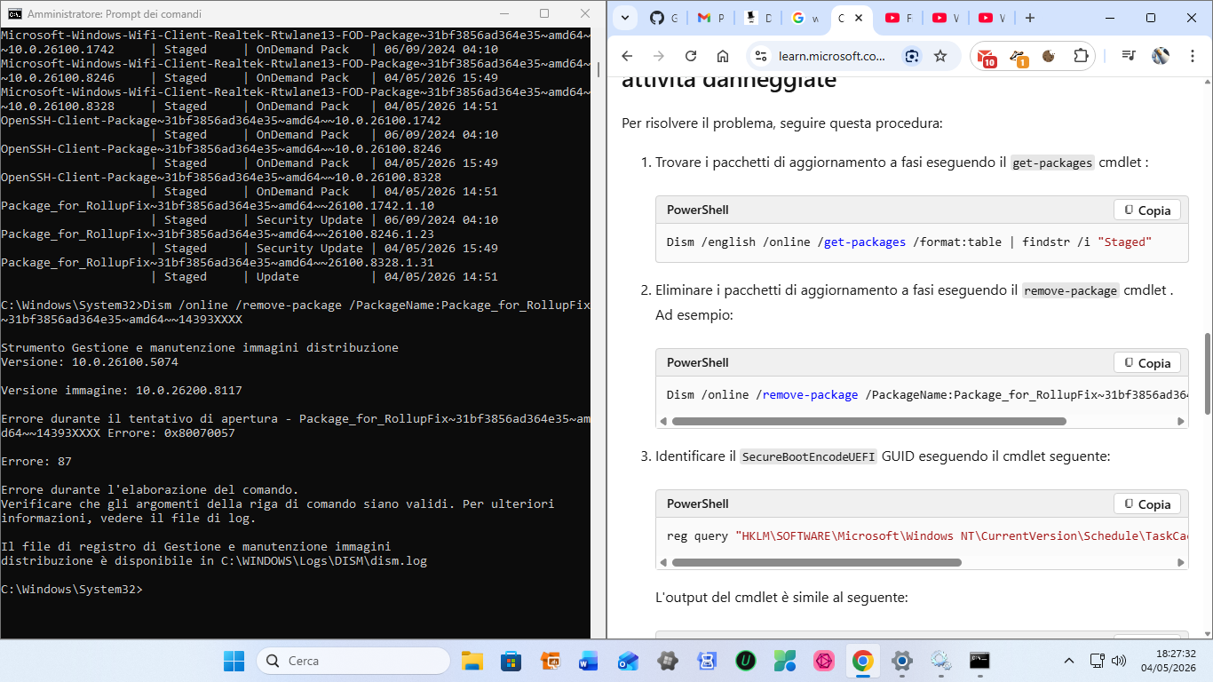This screenshot has width=1213, height=682.
Task: Go back to the previous page
Action: (x=627, y=56)
